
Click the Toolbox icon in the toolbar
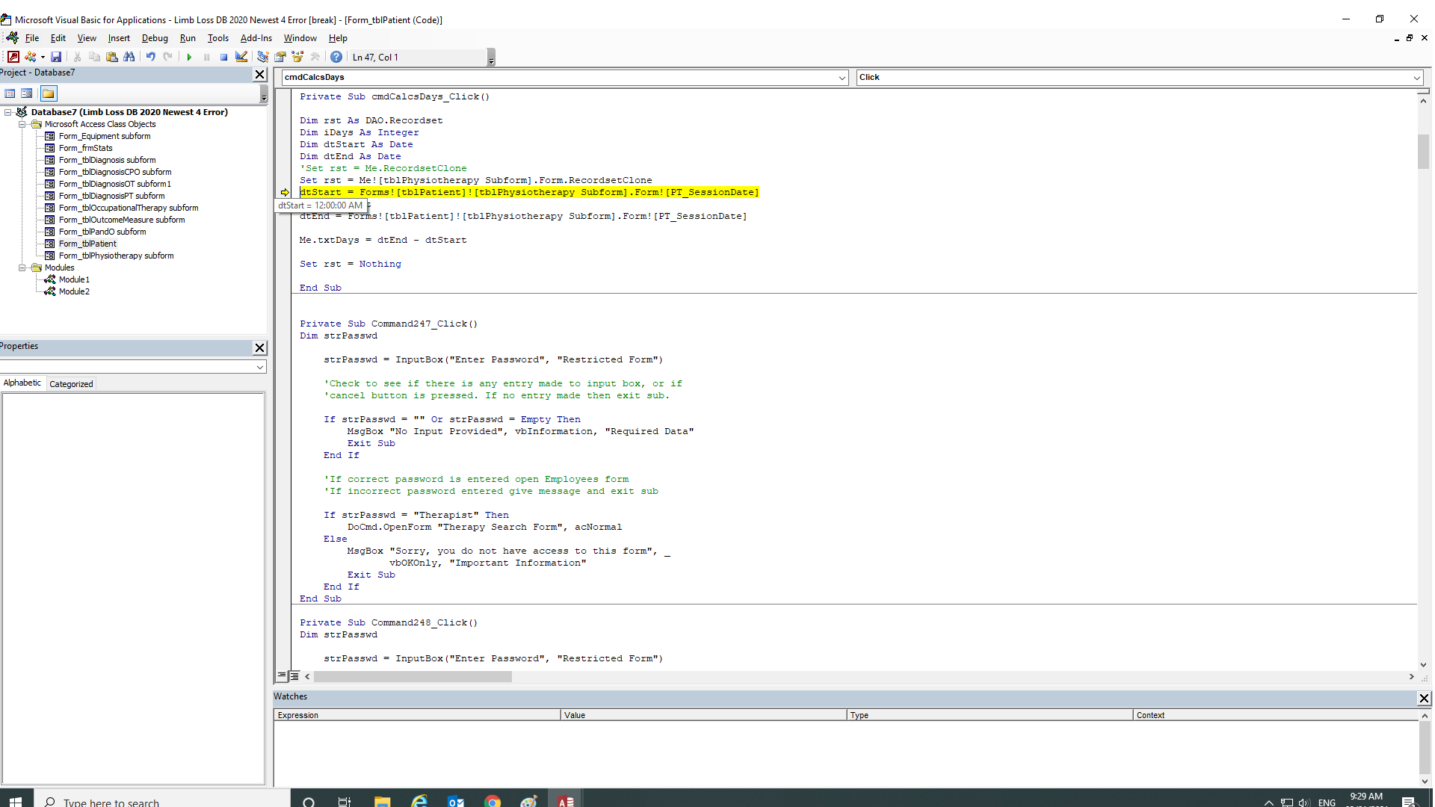pos(315,57)
